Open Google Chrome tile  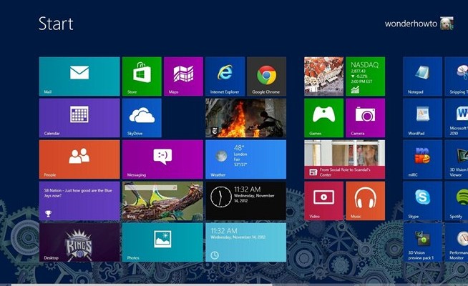266,76
